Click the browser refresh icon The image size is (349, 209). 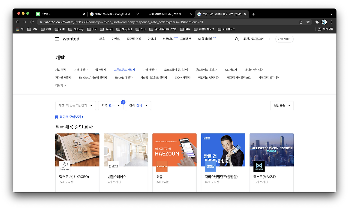click(32, 22)
